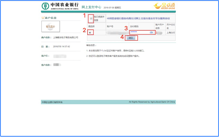This screenshot has height=137, width=219.
Task: Click the Golden Online logo
Action: coord(164,6)
